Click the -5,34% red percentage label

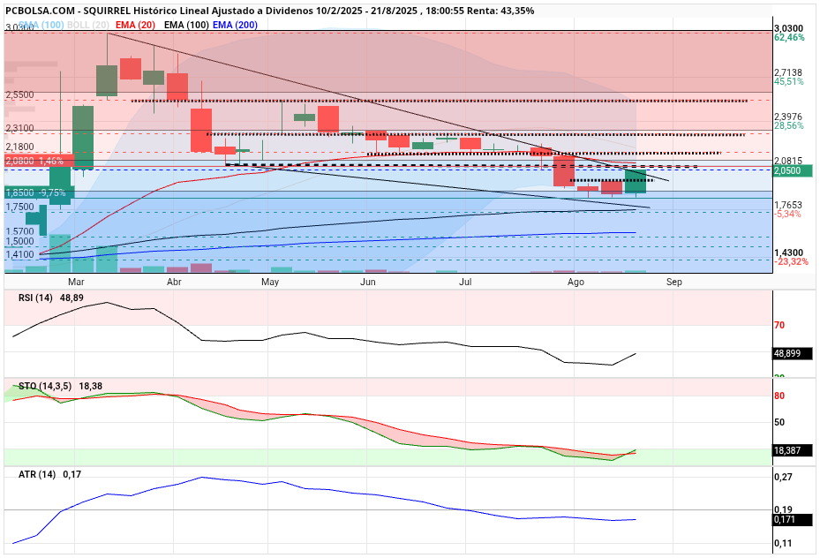coord(787,214)
